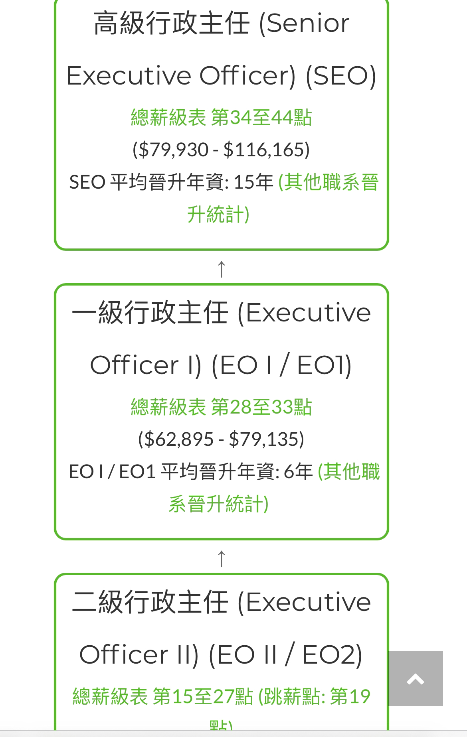Open the 總薪級表 第15至27點 pay scale link
Image resolution: width=467 pixels, height=737 pixels.
coord(163,697)
